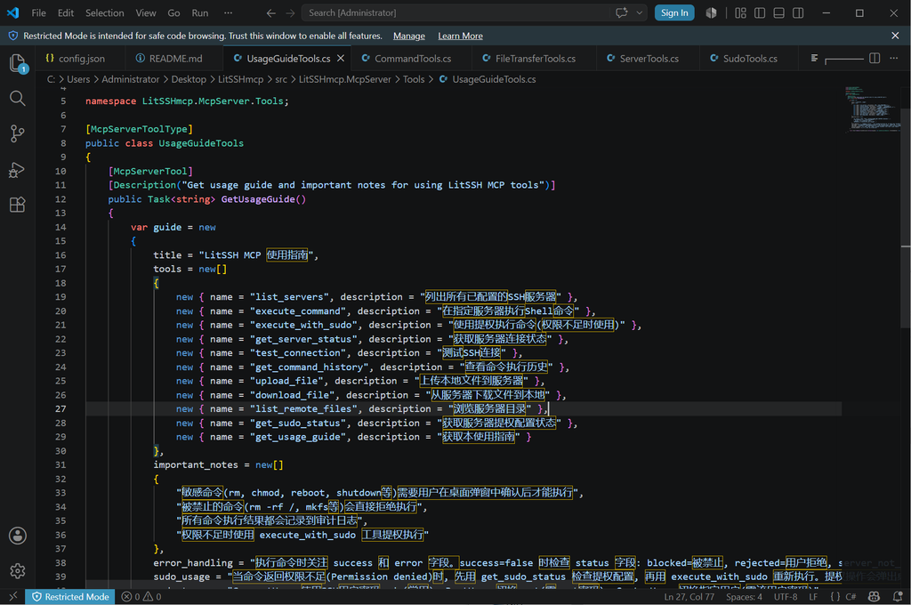Toggle the bottom Panel visibility
911x605 pixels.
click(x=779, y=12)
